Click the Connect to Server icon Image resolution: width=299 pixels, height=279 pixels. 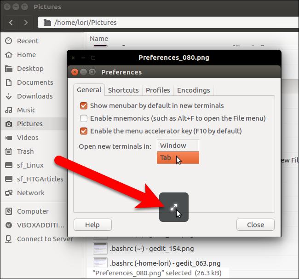pyautogui.click(x=8, y=239)
